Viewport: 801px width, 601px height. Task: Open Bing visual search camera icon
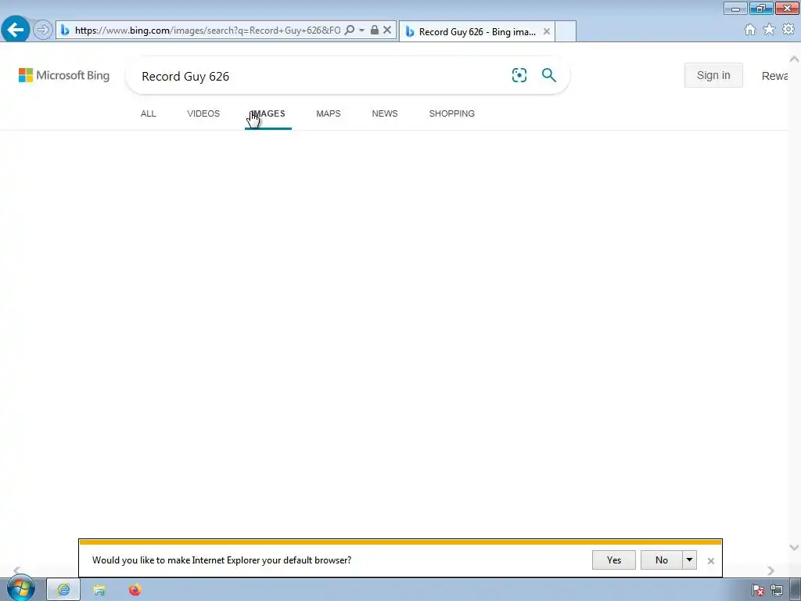(519, 75)
